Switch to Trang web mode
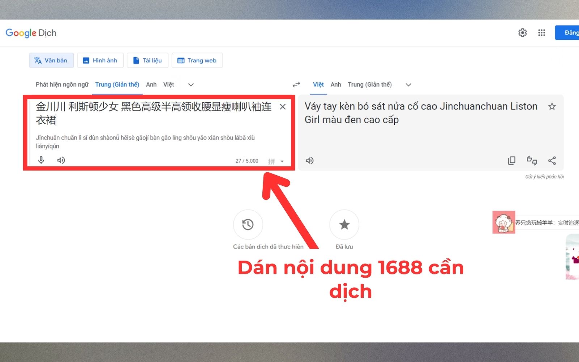The image size is (579, 362). 197,60
